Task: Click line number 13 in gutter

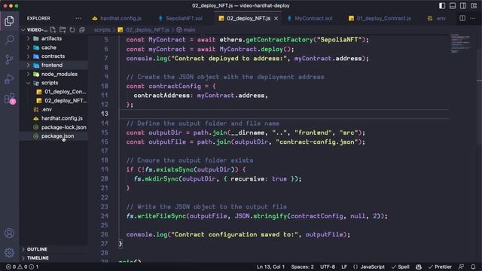Action: 105,114
